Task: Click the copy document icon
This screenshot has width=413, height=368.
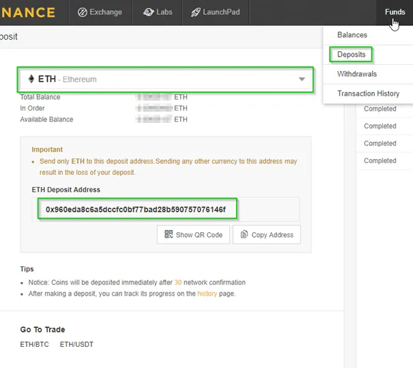Action: pyautogui.click(x=244, y=234)
